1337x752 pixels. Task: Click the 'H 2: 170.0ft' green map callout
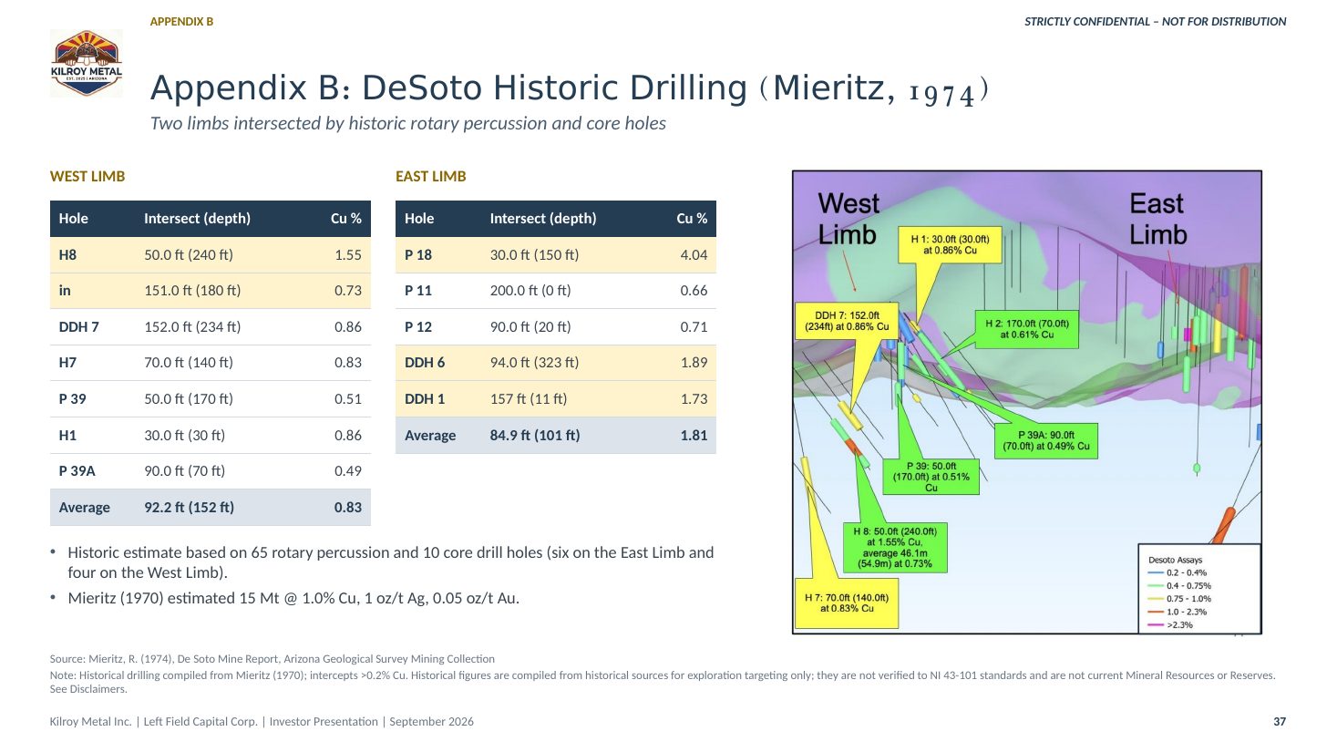(1027, 329)
